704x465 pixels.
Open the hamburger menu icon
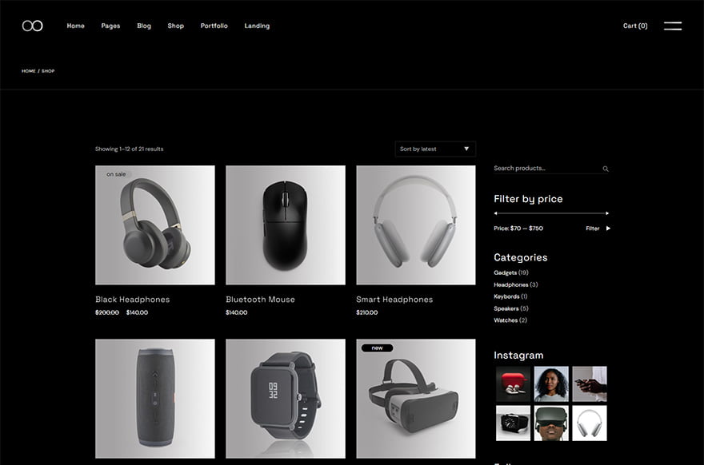[x=672, y=26]
